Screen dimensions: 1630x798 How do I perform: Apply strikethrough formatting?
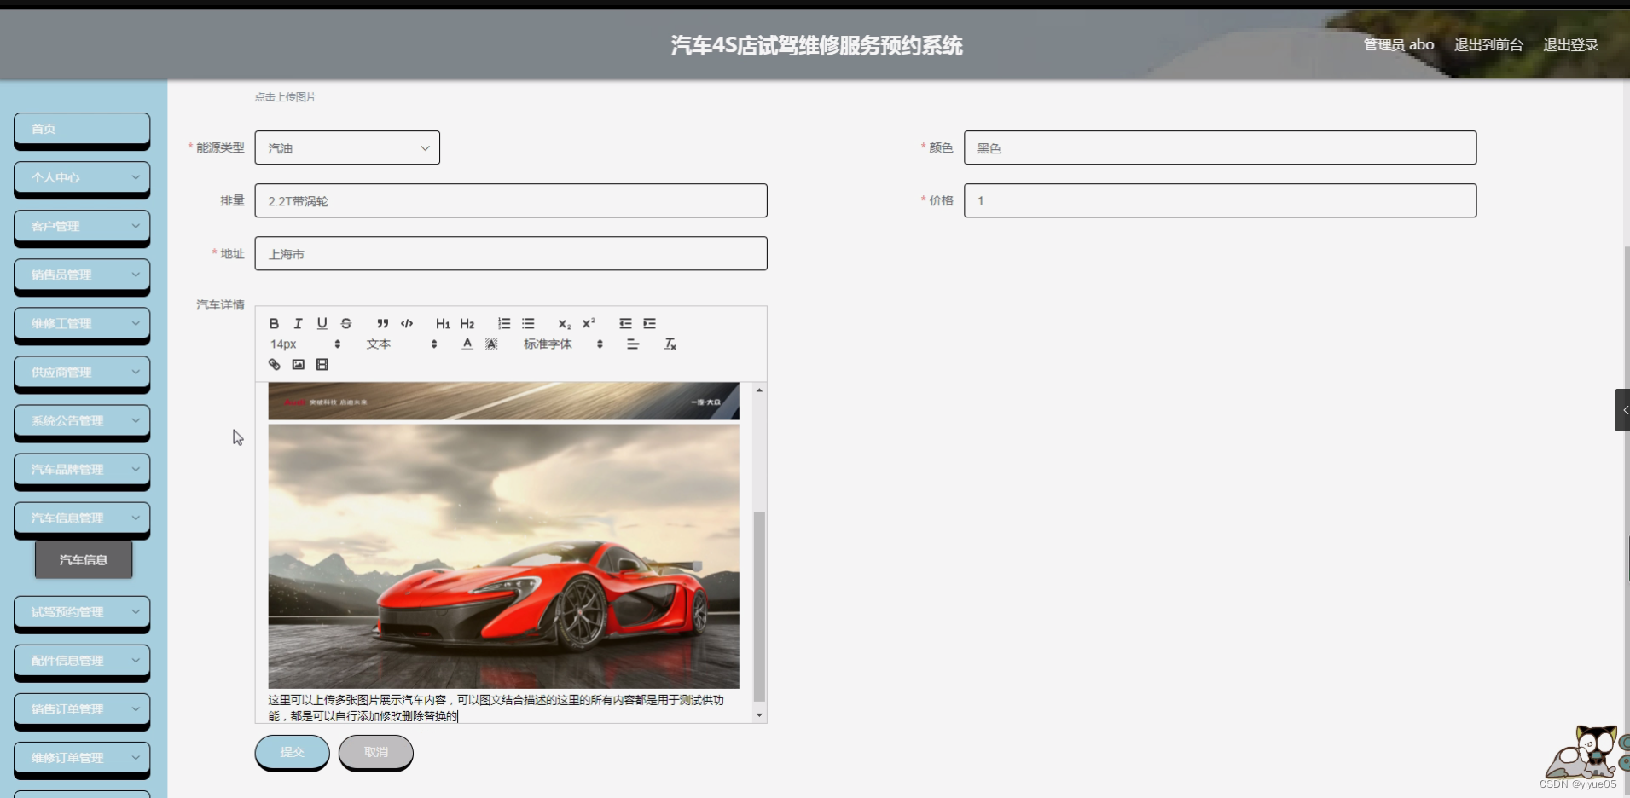pos(345,323)
